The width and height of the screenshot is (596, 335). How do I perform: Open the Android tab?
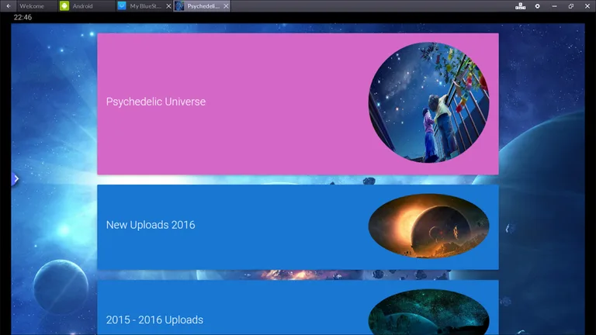click(x=87, y=6)
